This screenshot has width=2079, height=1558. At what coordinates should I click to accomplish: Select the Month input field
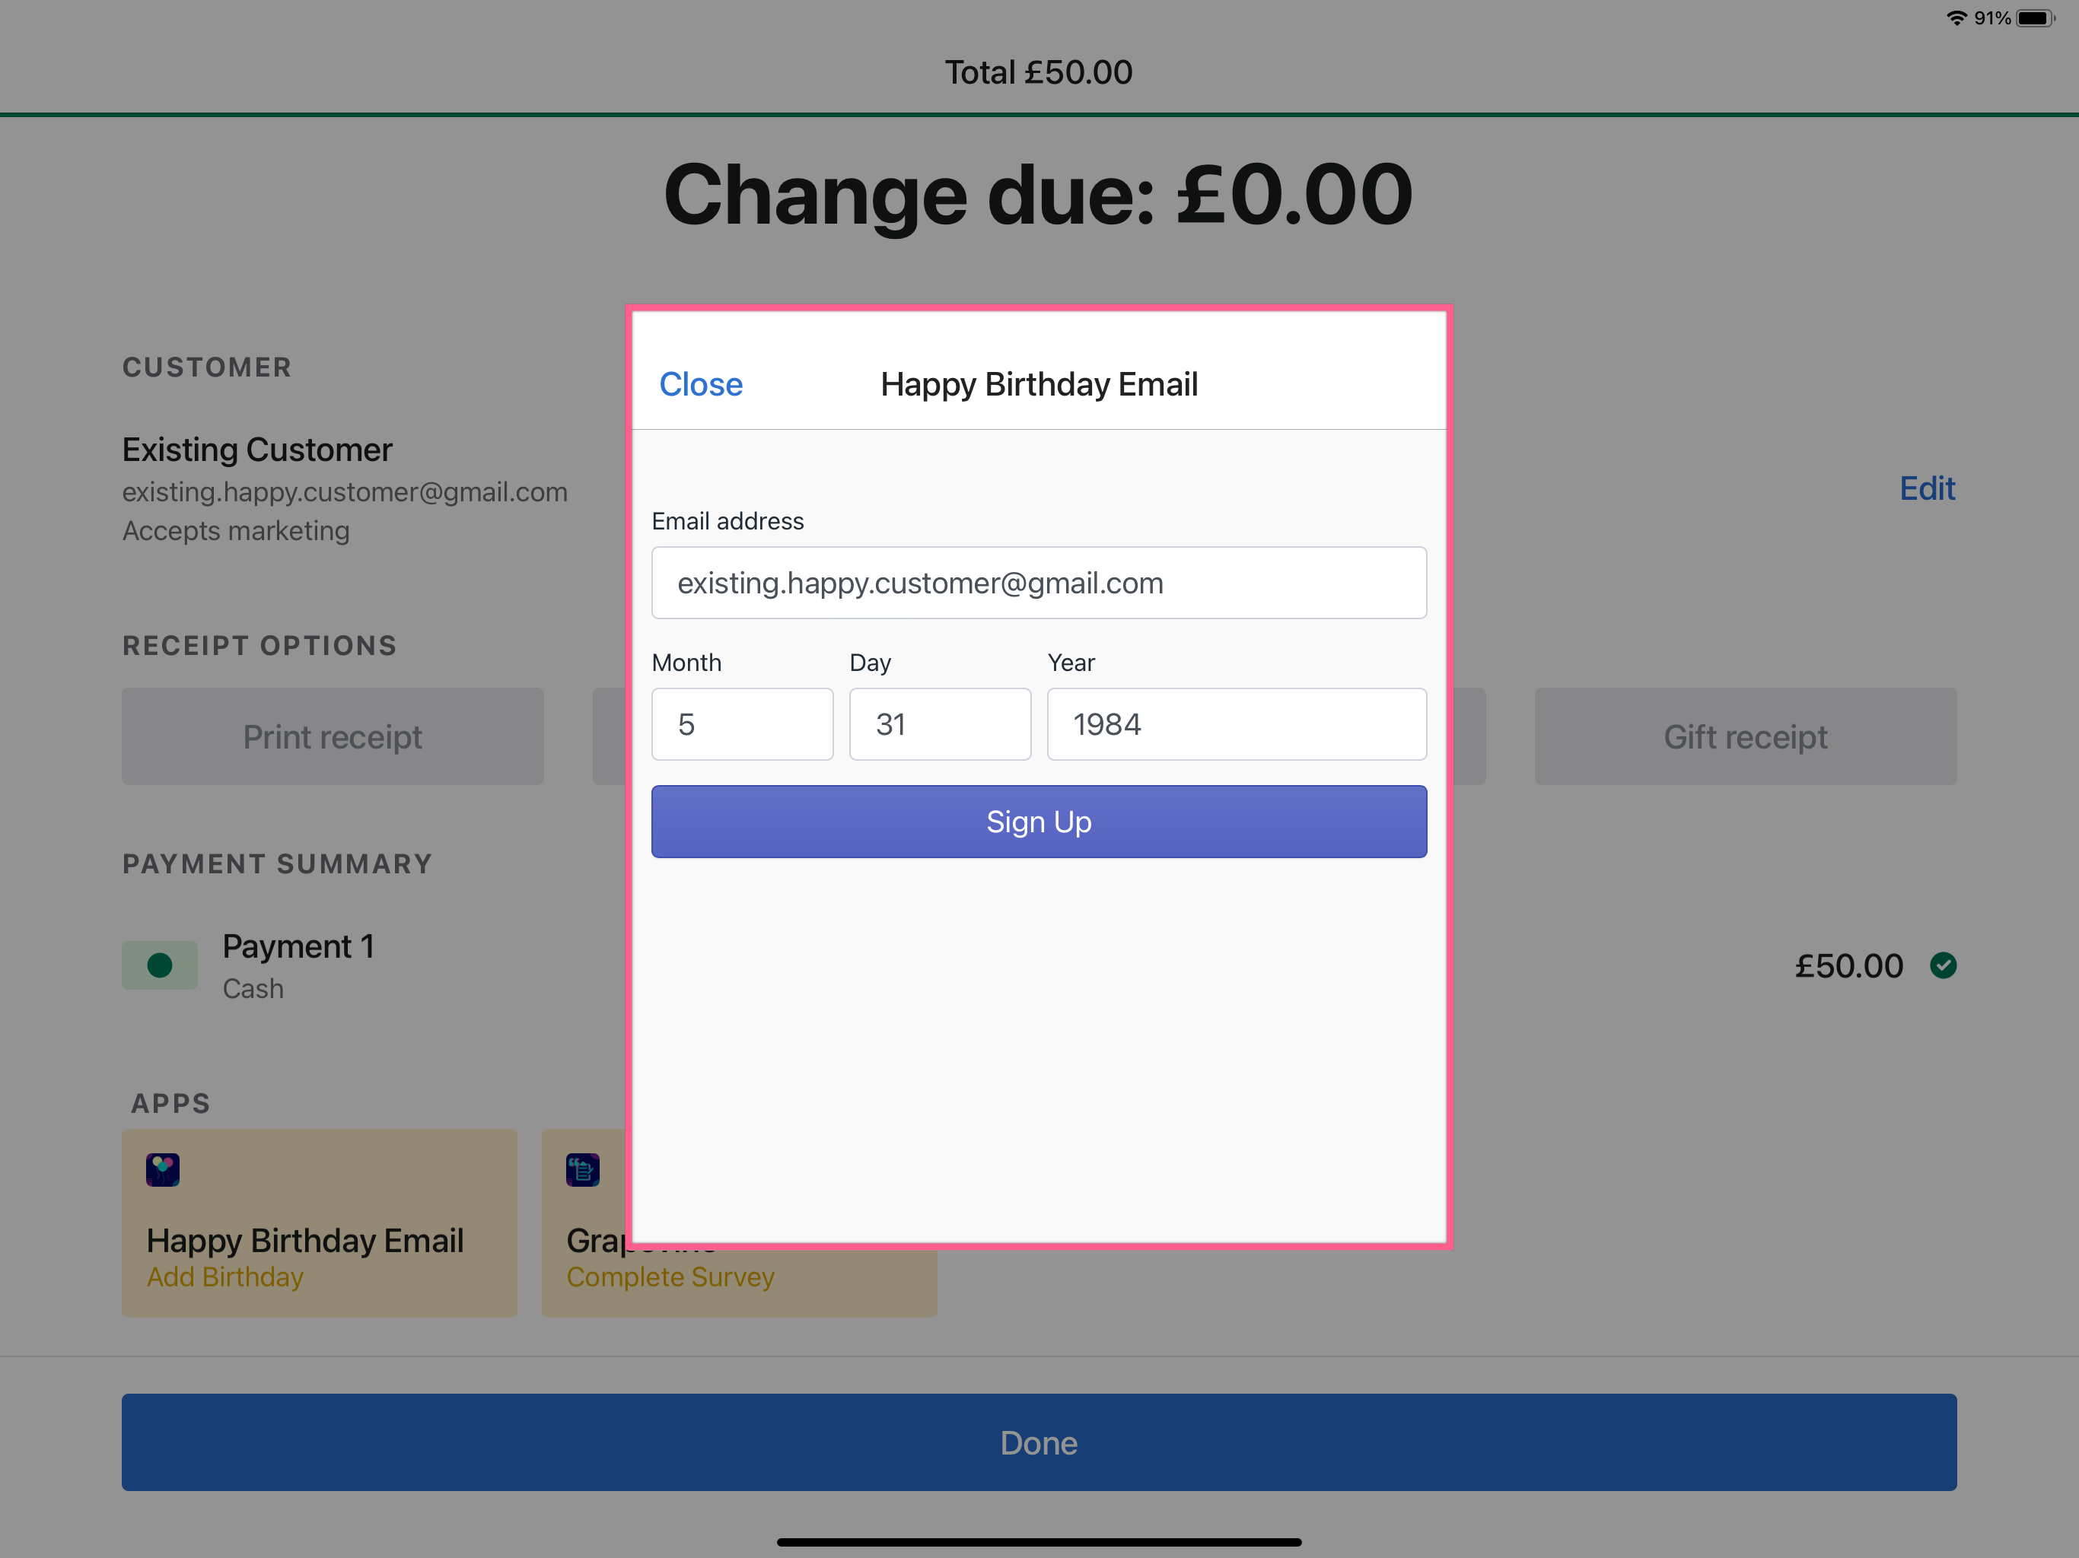[x=741, y=724]
